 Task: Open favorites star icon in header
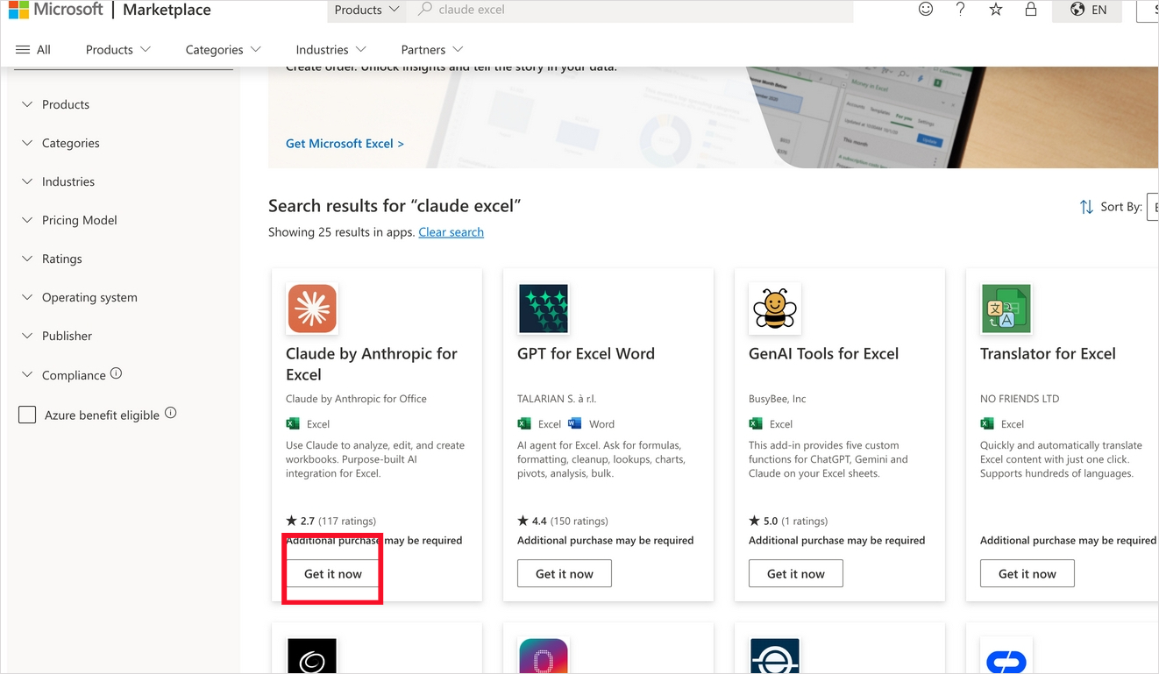996,10
